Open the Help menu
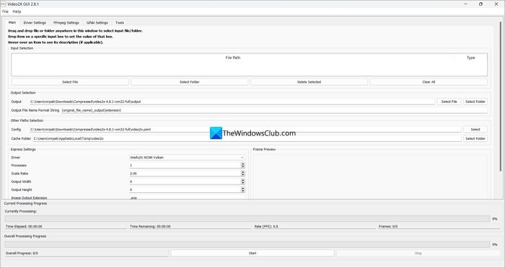Viewport: 505px width, 268px height. tap(17, 12)
